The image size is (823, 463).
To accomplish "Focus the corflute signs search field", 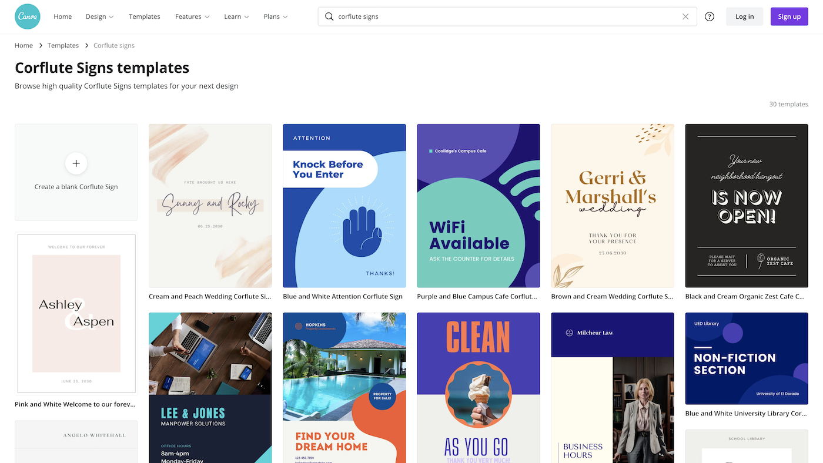I will pos(507,16).
